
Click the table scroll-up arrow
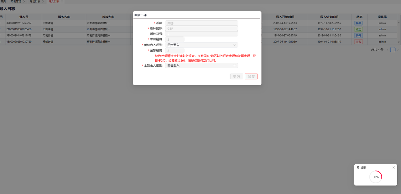point(399,23)
